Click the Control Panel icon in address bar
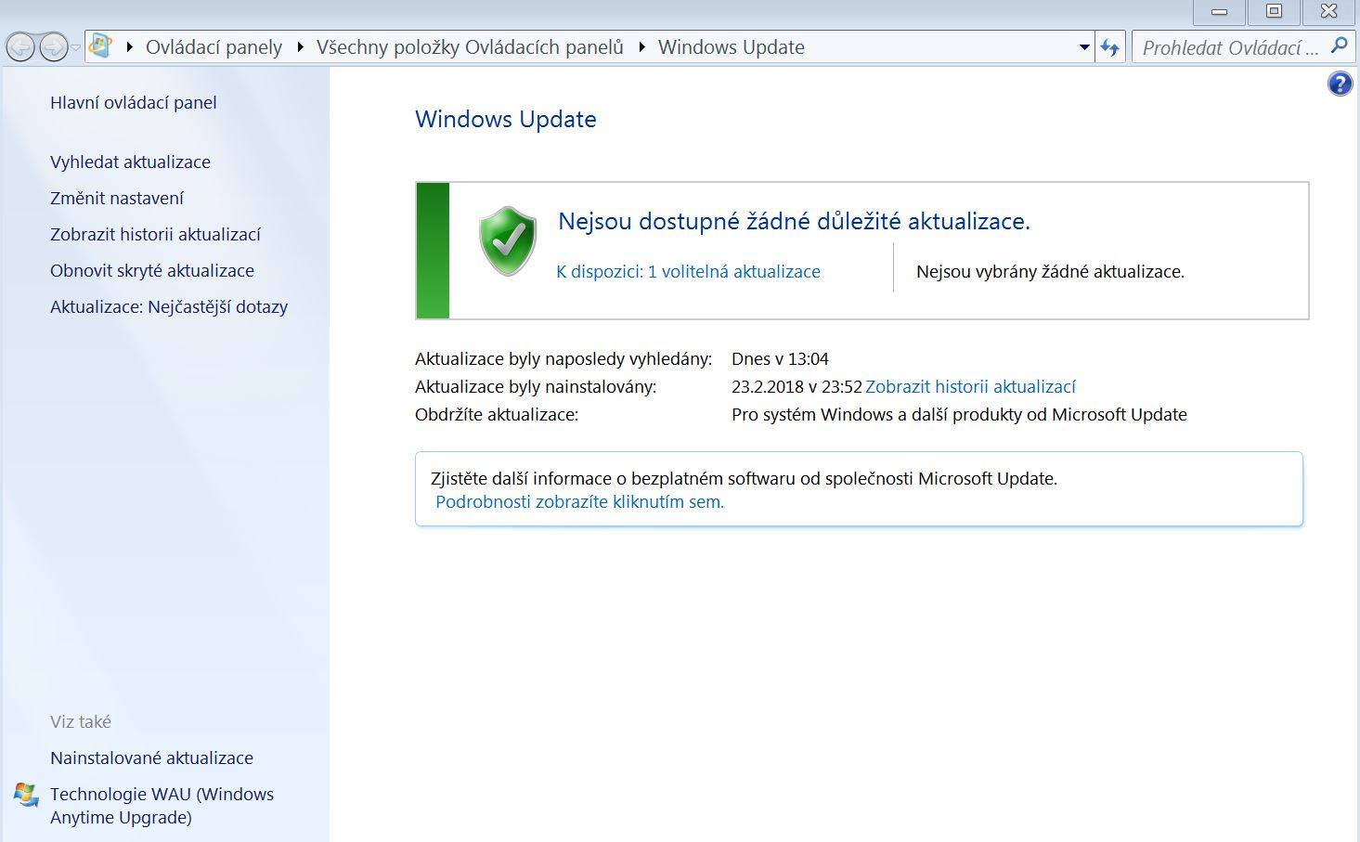Screen dimensions: 1360x842 pos(101,46)
